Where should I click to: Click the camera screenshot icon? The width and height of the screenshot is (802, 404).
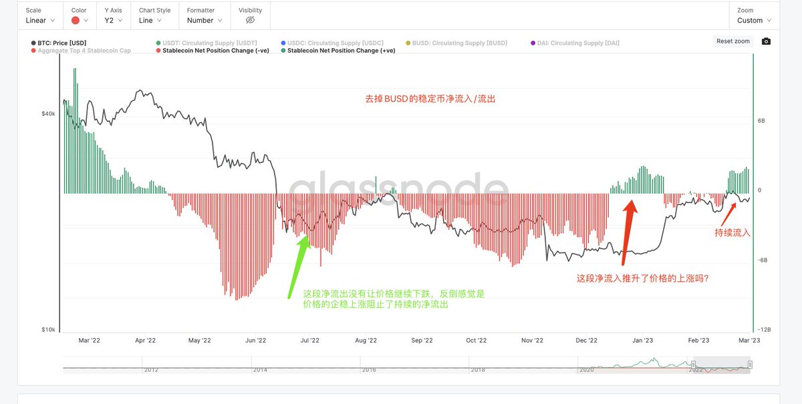(766, 41)
